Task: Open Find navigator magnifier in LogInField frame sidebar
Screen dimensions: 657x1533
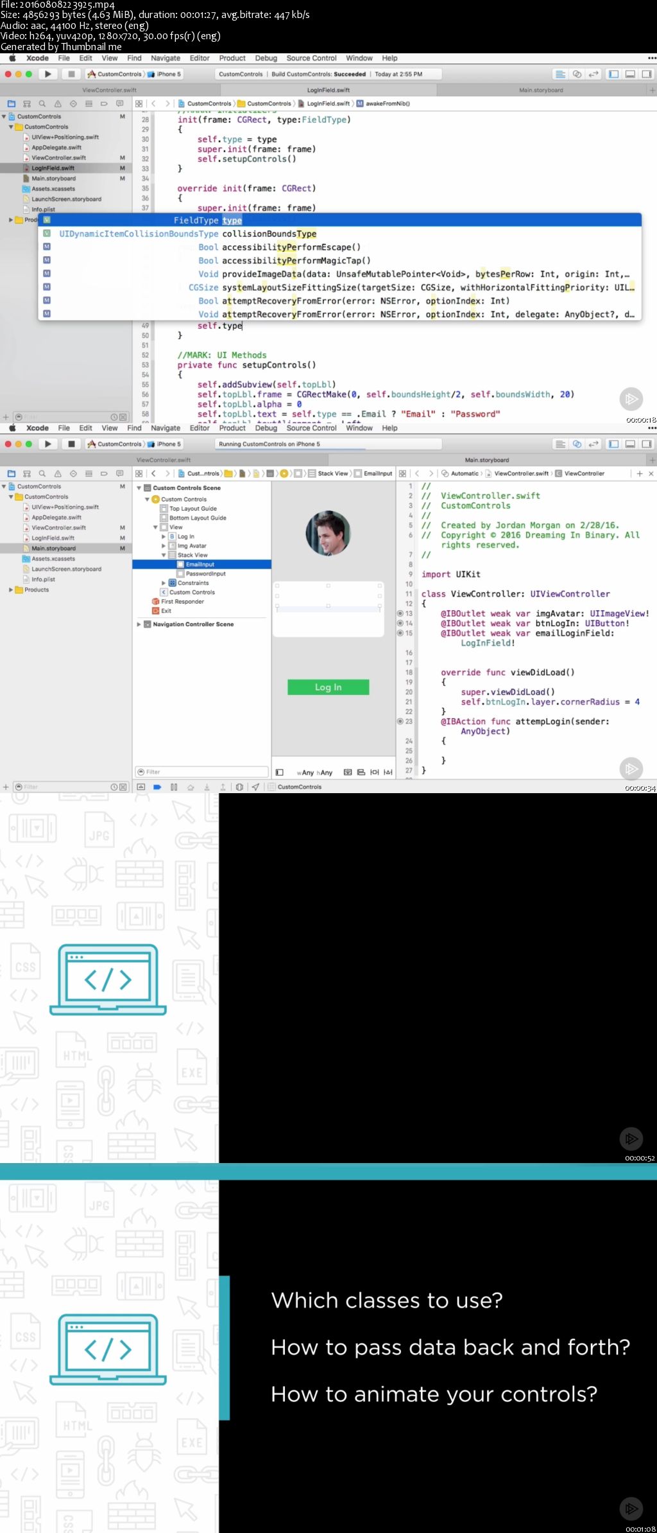Action: [x=42, y=103]
